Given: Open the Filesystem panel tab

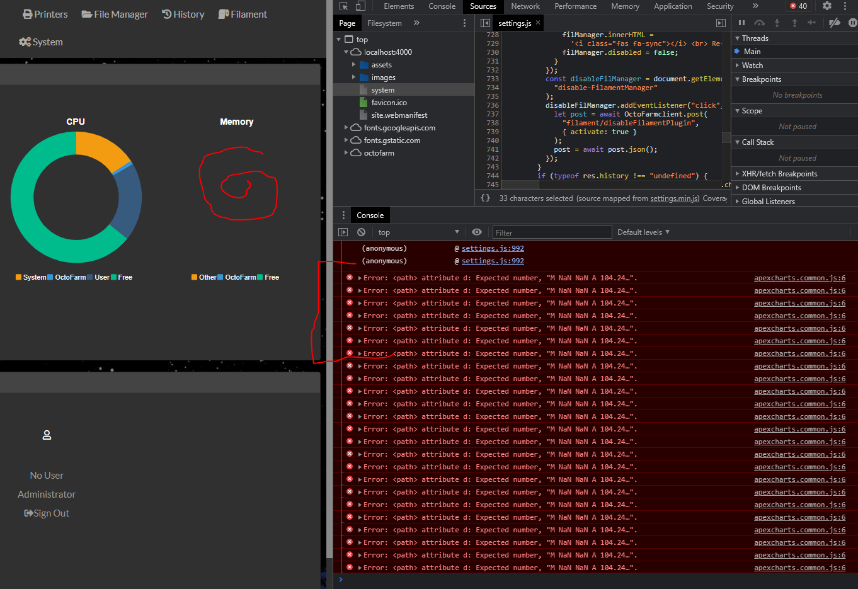Looking at the screenshot, I should tap(384, 23).
